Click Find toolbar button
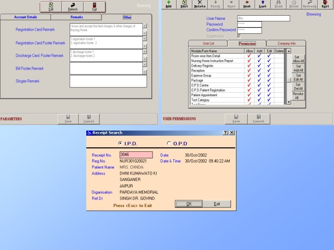The width and height of the screenshot is (334, 250). pyautogui.click(x=278, y=4)
